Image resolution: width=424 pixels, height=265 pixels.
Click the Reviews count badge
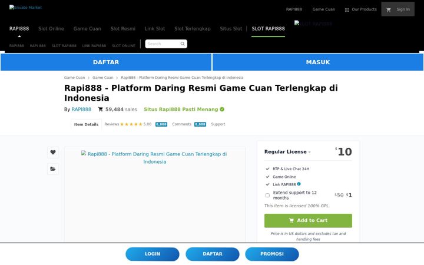pos(161,124)
